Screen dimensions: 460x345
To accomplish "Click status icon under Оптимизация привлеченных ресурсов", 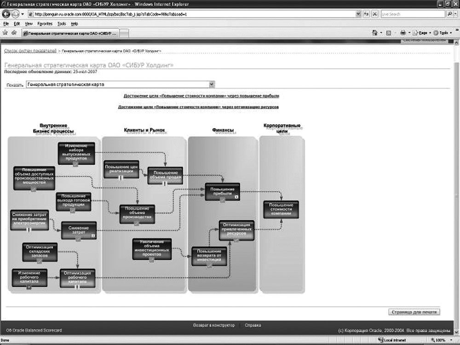I will (236, 240).
